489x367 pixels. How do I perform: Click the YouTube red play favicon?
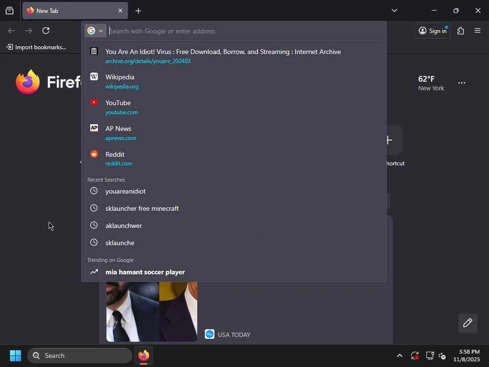click(x=94, y=102)
